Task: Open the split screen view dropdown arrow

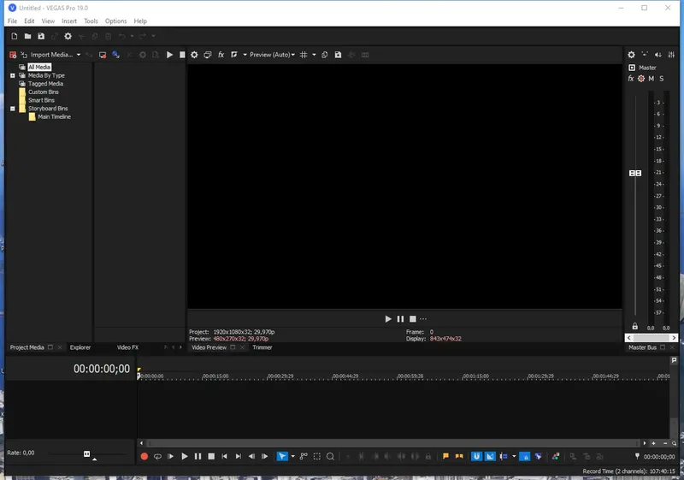Action: tap(245, 55)
